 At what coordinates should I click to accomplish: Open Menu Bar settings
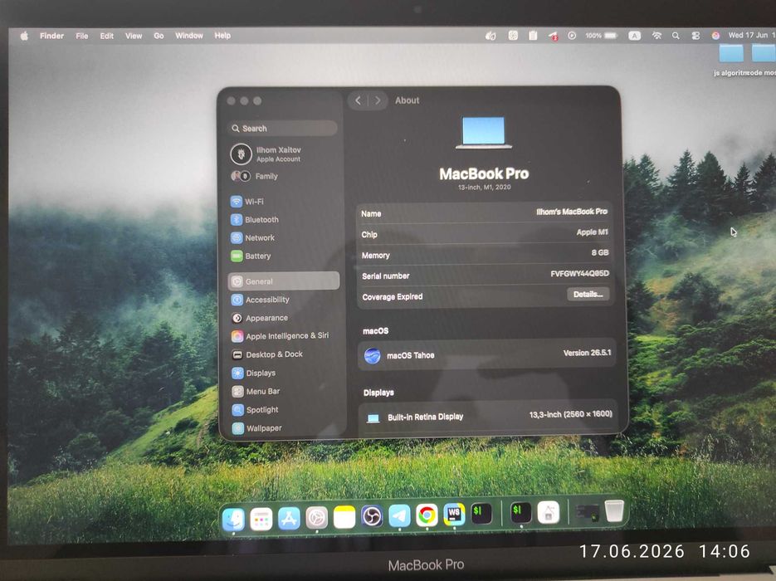256,392
